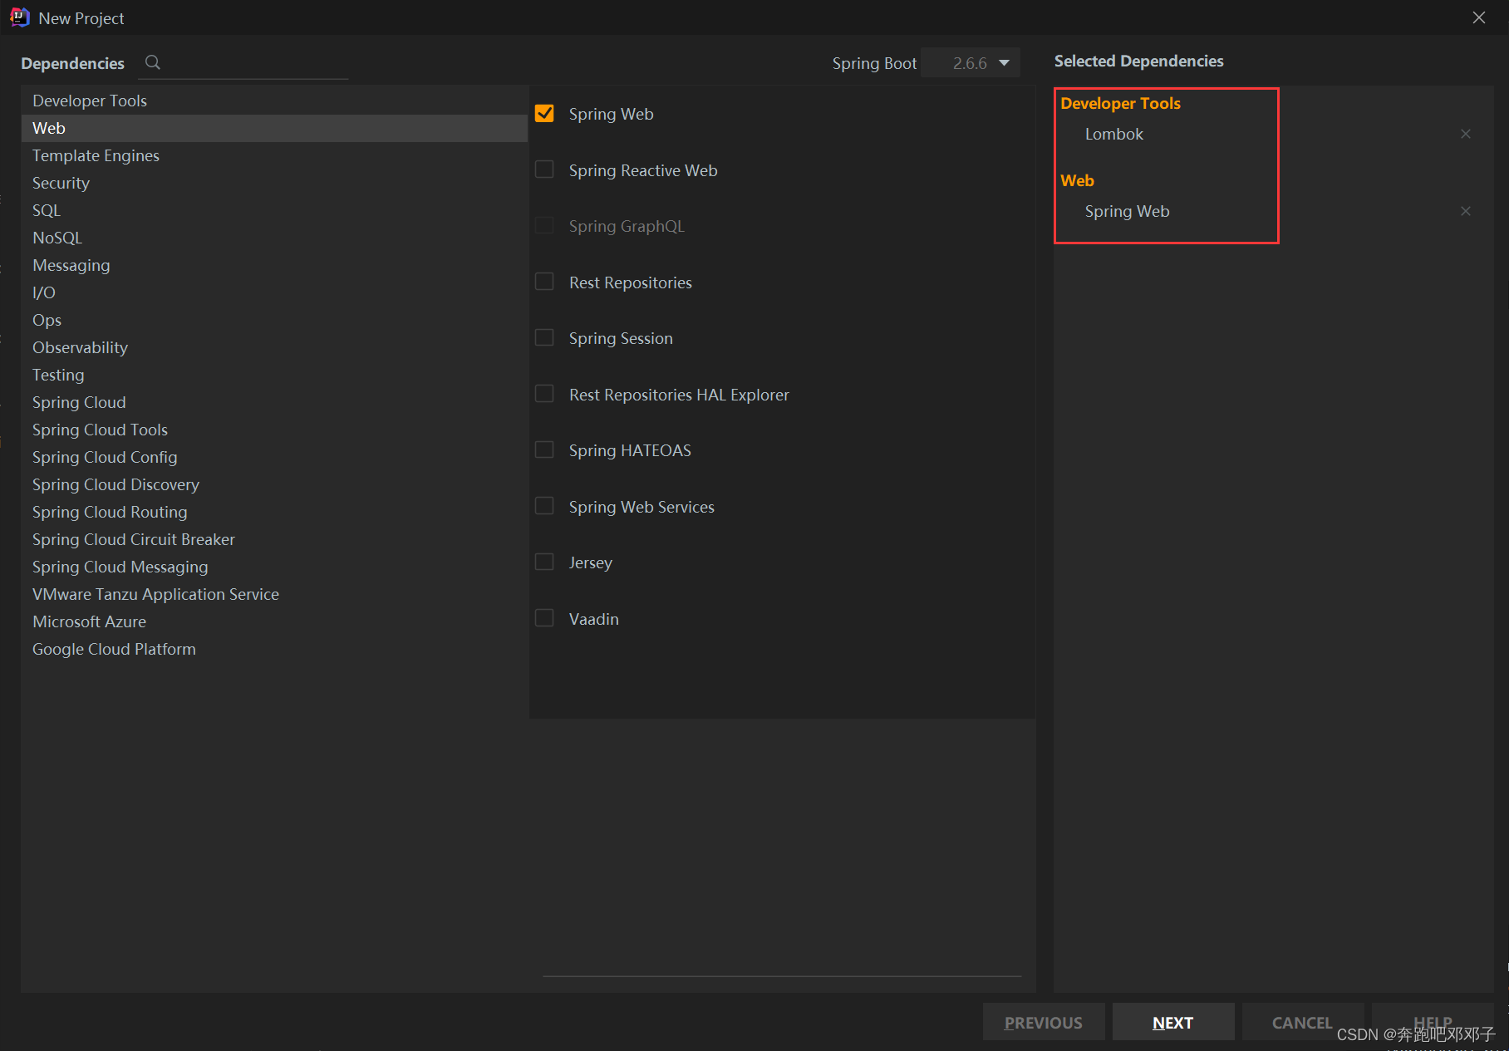Click the Rest Repositories HAL Explorer label
The height and width of the screenshot is (1051, 1509).
679,395
